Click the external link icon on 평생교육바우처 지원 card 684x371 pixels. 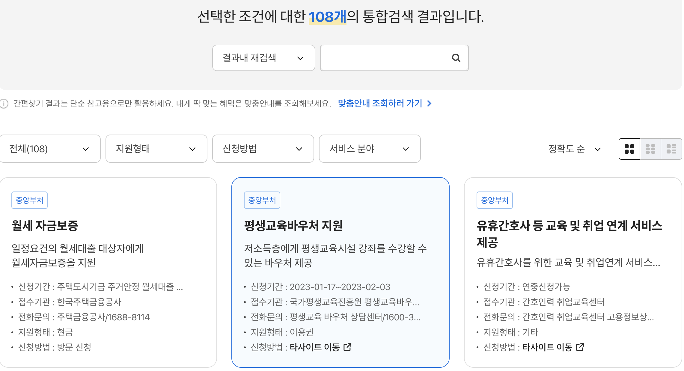pyautogui.click(x=348, y=347)
